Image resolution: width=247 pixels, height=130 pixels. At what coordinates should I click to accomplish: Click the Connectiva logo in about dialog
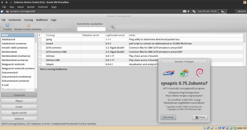(x=169, y=73)
